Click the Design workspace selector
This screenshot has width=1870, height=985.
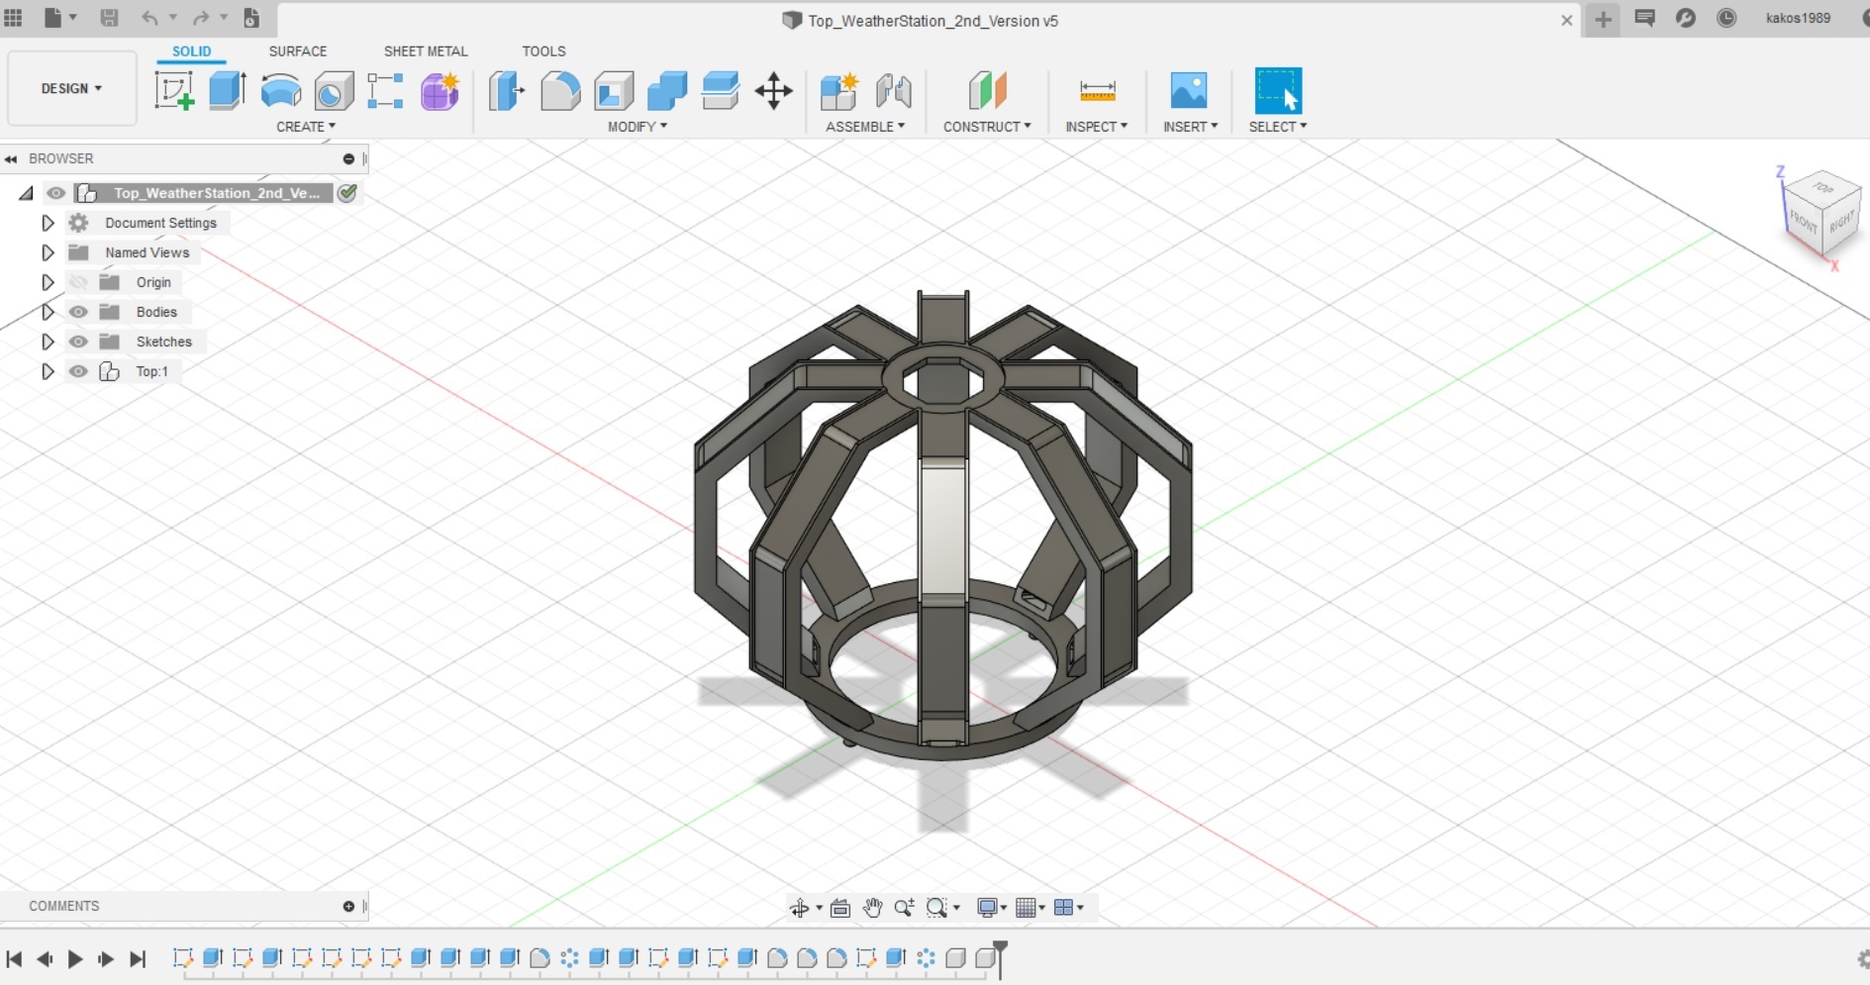tap(70, 88)
